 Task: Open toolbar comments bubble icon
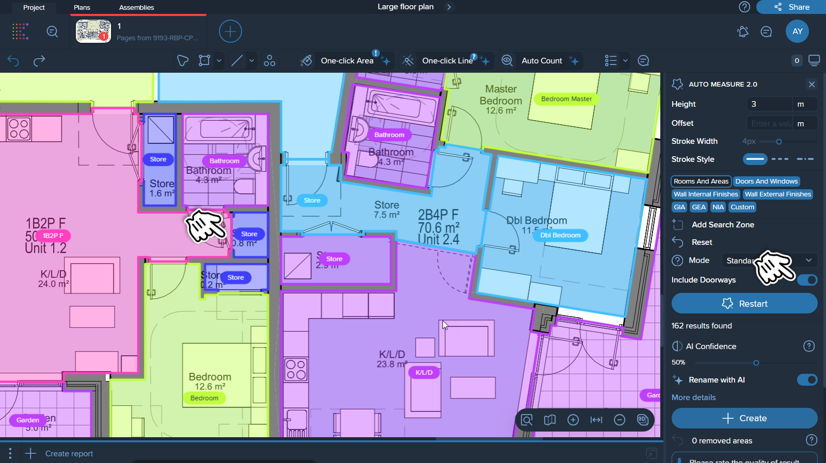coord(643,61)
